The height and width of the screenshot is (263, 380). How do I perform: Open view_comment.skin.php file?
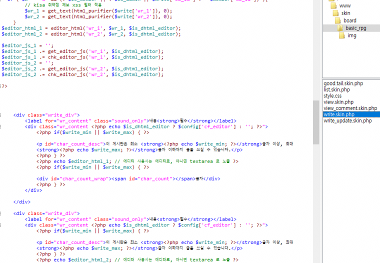[x=350, y=108]
